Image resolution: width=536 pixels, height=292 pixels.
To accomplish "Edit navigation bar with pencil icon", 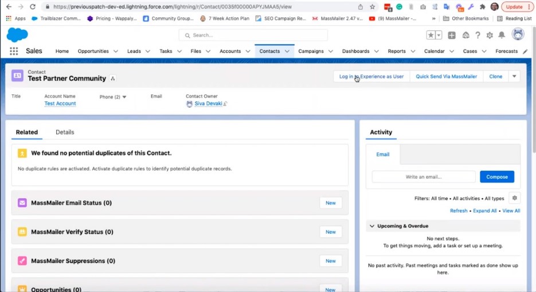I will point(525,51).
